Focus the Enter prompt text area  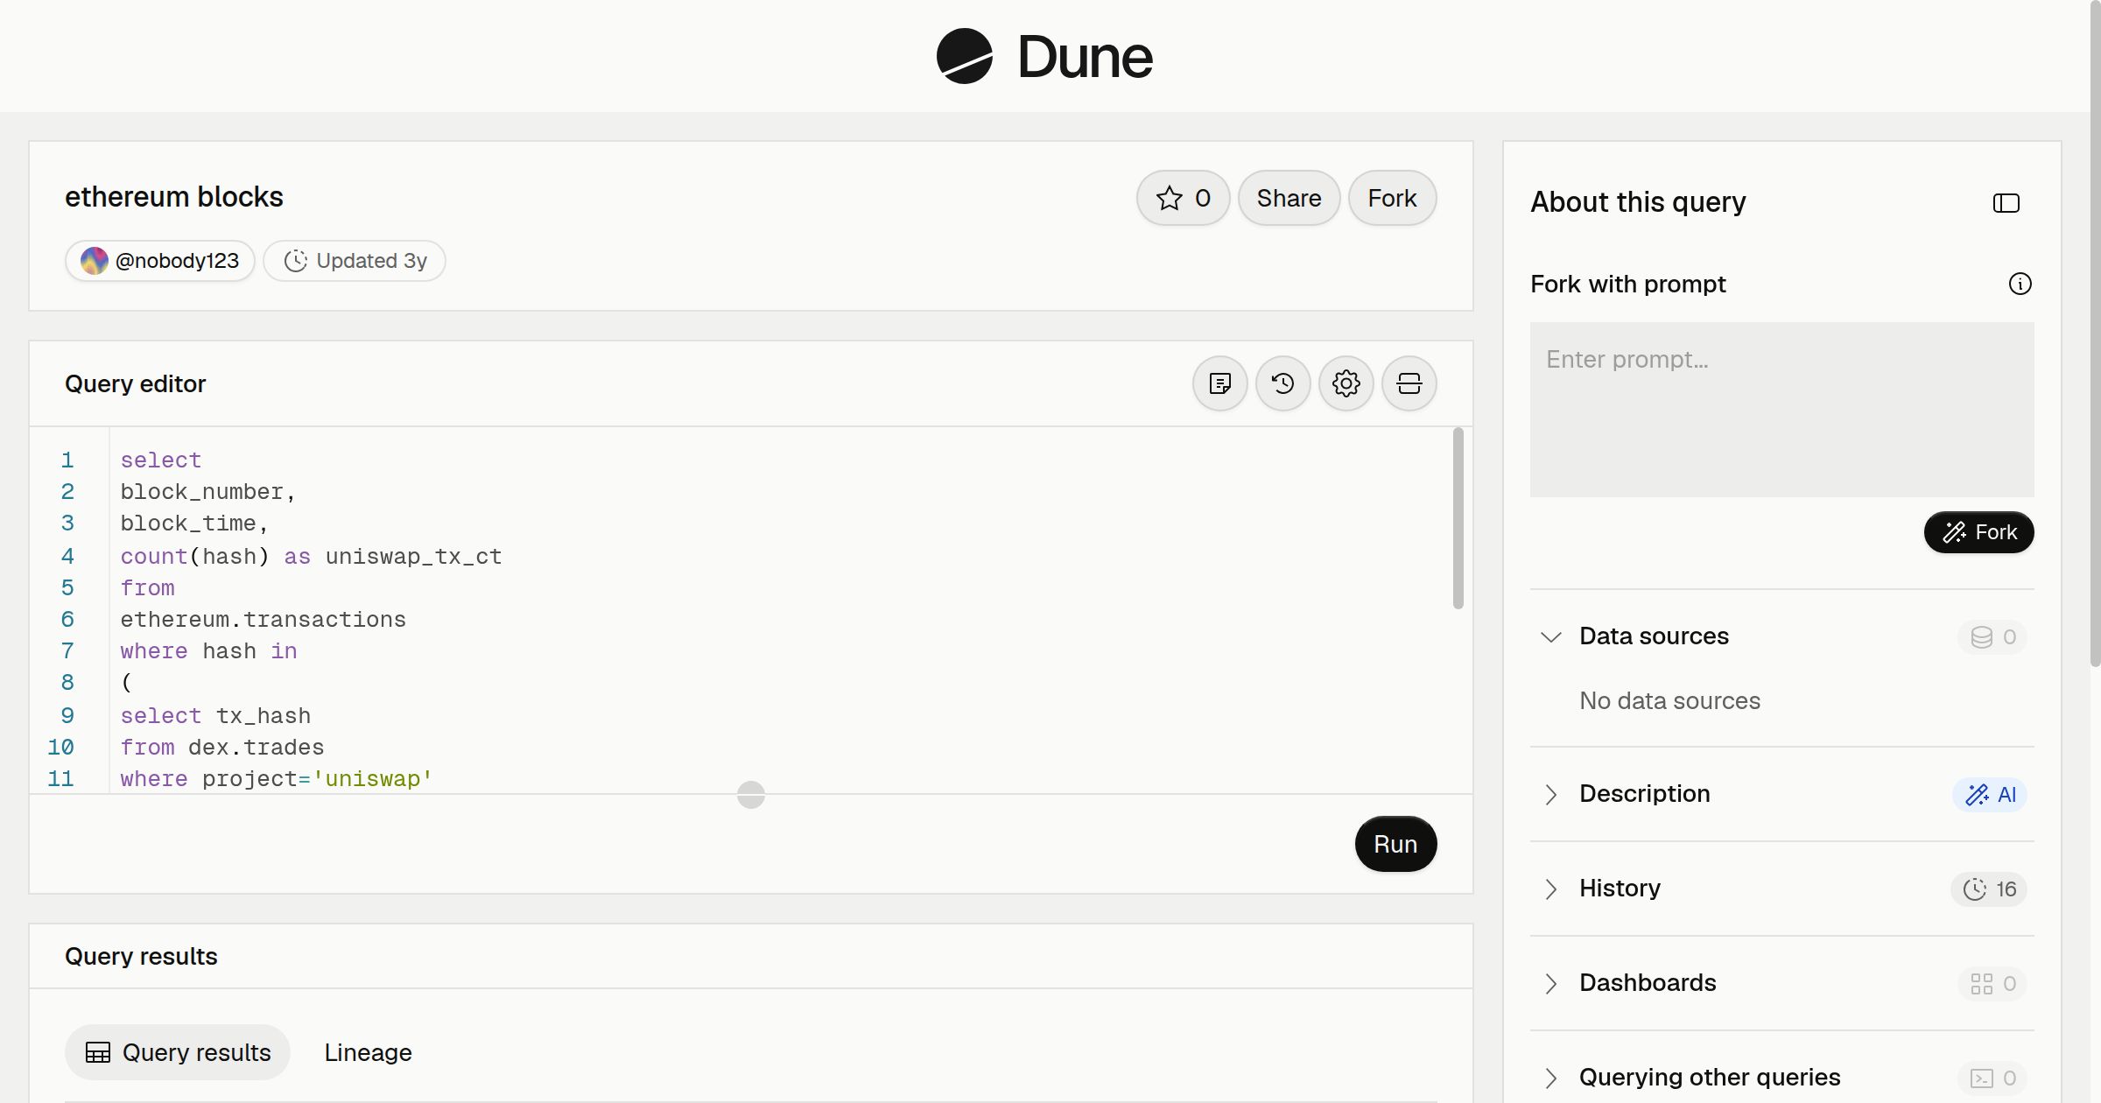1781,410
